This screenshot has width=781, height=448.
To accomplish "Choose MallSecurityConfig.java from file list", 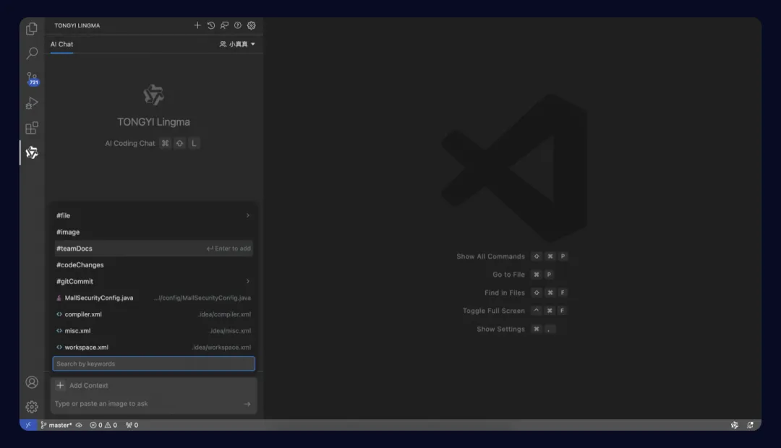I will (x=153, y=298).
